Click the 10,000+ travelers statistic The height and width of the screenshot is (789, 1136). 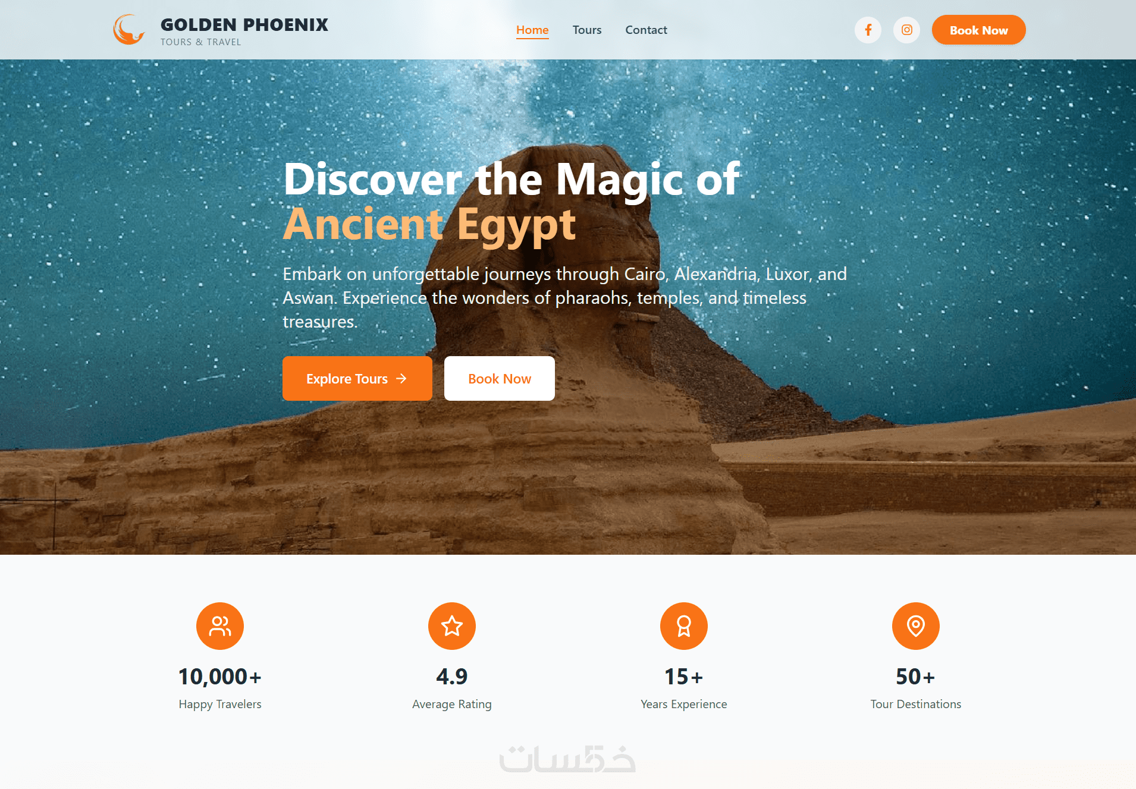tap(220, 677)
